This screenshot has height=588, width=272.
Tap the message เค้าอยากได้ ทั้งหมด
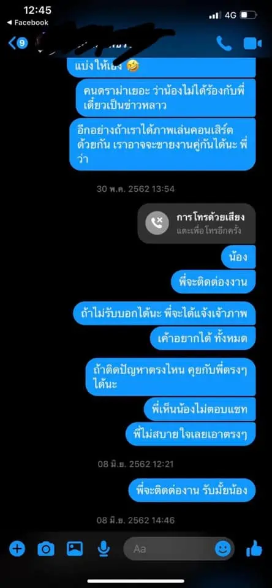point(203,338)
